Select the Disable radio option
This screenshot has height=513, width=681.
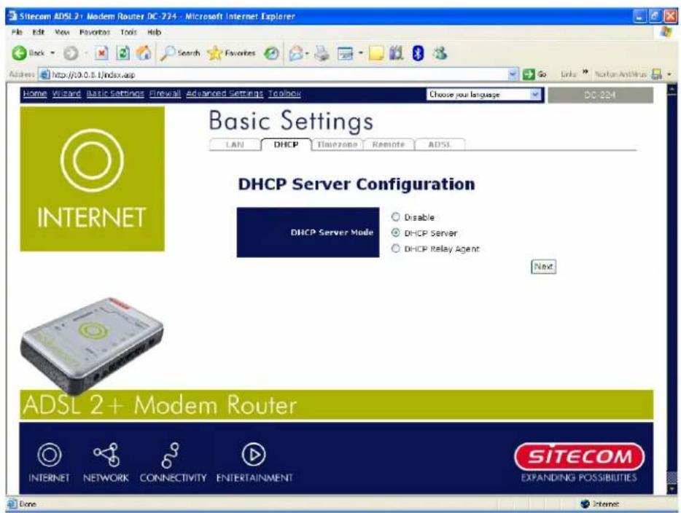[x=395, y=216]
